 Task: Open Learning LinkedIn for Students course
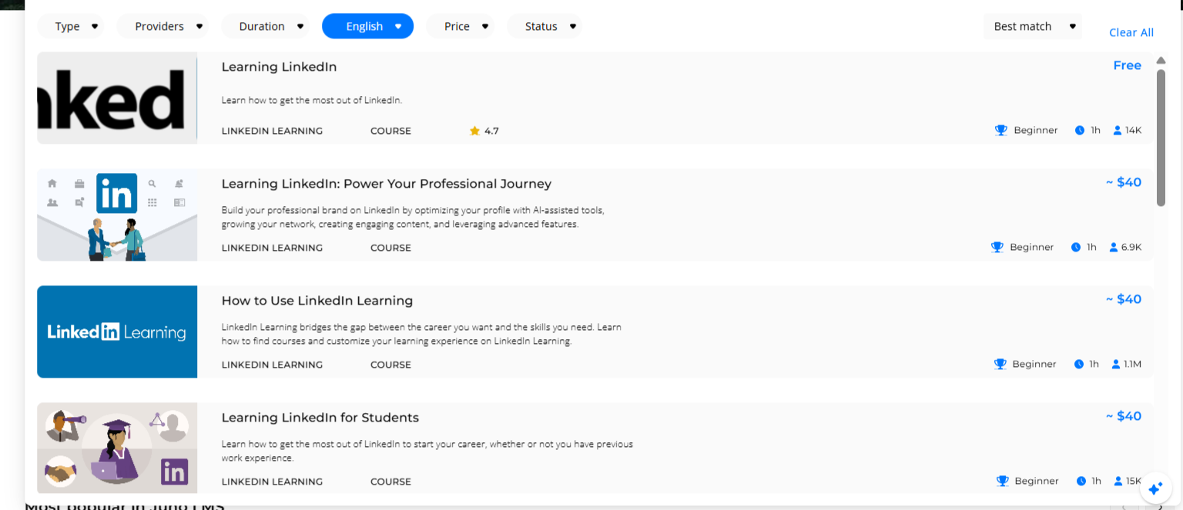320,418
